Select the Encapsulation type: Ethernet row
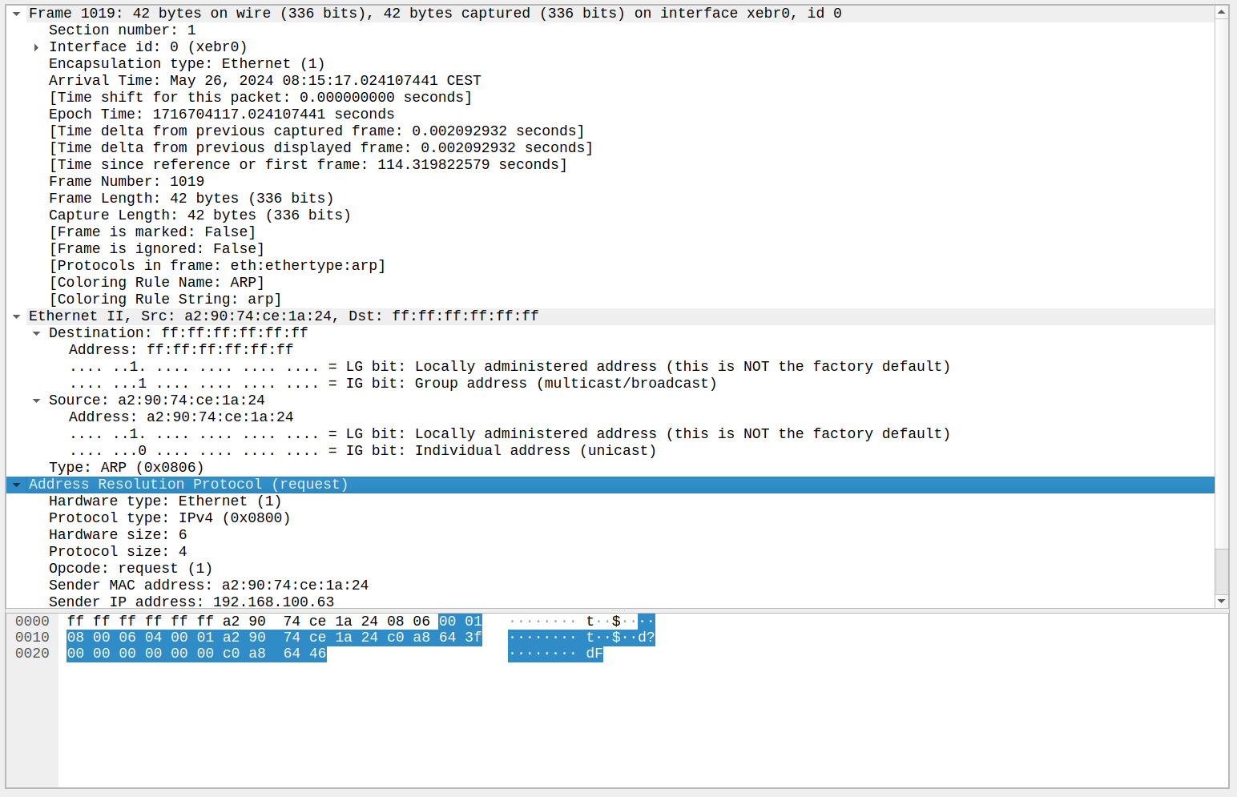 click(187, 64)
